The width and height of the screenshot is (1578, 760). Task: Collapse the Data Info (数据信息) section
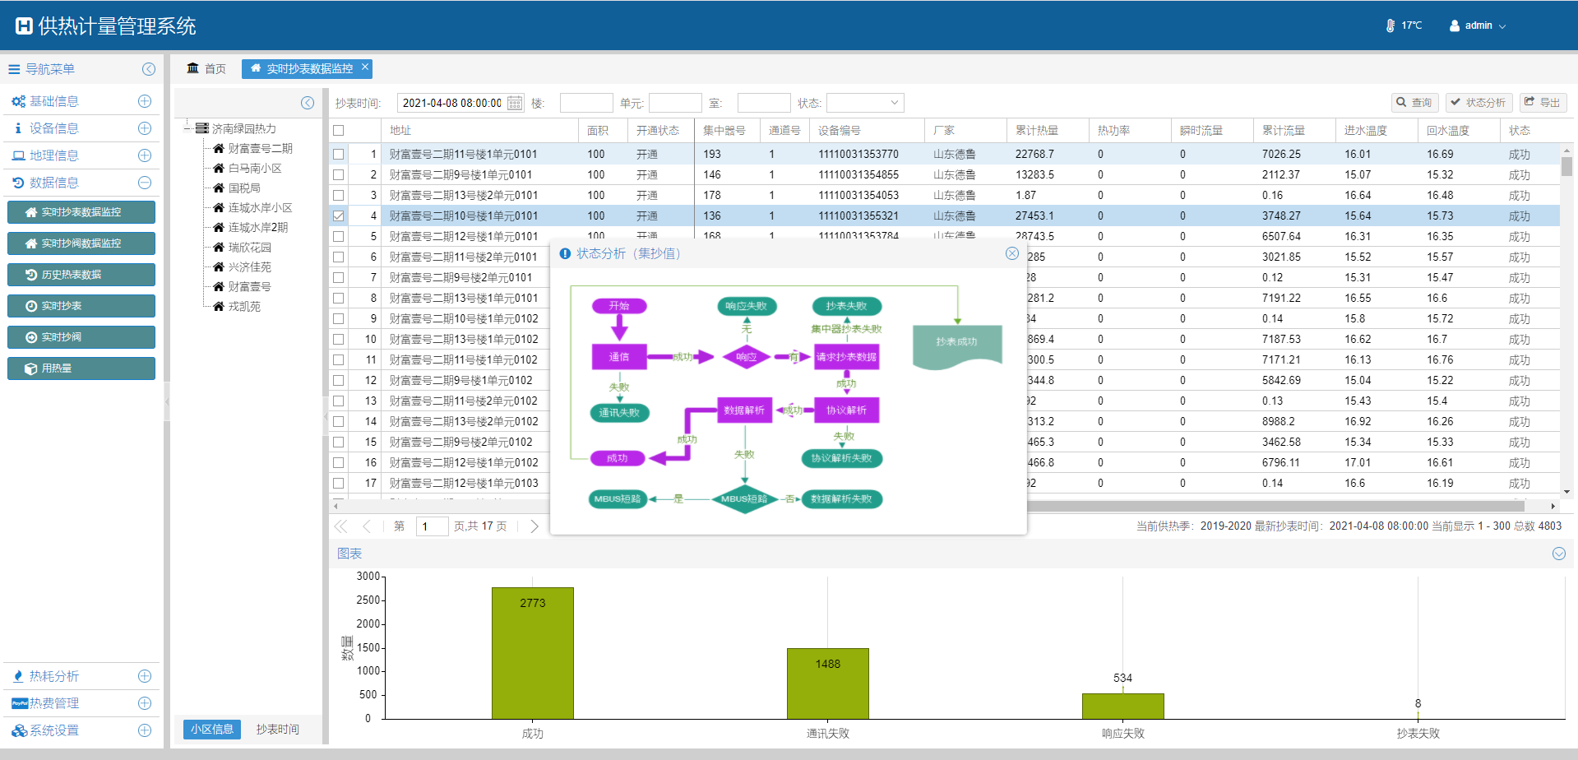[x=145, y=183]
